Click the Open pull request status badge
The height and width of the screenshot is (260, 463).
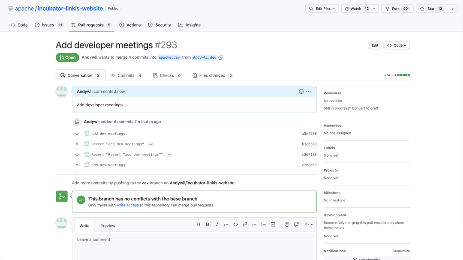point(67,57)
